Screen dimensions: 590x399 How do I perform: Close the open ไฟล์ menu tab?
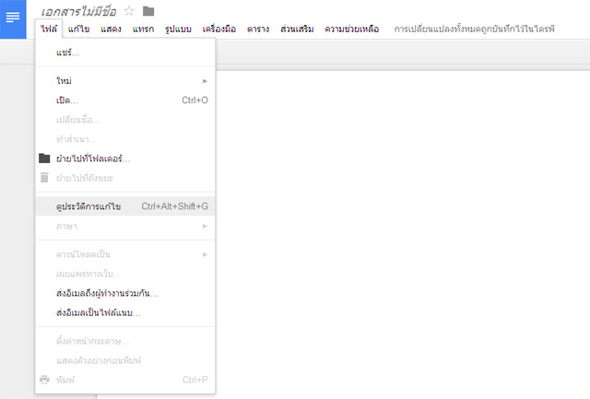point(49,29)
